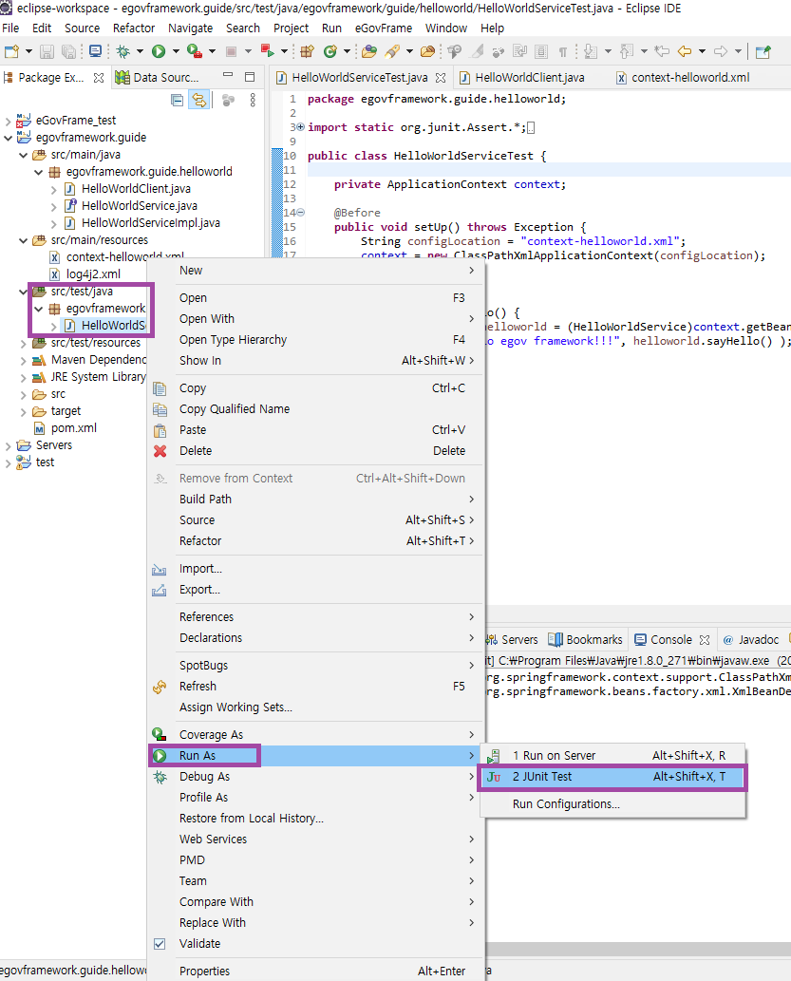This screenshot has height=981, width=791.
Task: Expand the eGovFrame_test project
Action: click(x=9, y=121)
